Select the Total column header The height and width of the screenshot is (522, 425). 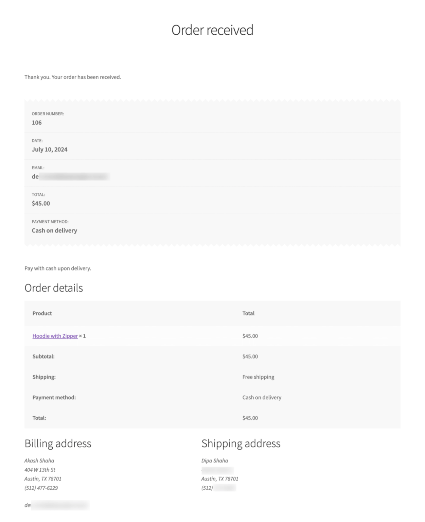point(249,313)
